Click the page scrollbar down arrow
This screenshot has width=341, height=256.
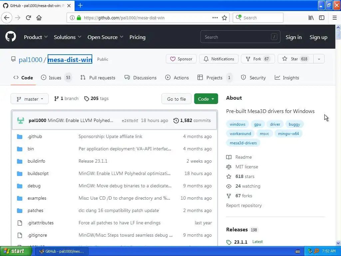click(x=338, y=243)
